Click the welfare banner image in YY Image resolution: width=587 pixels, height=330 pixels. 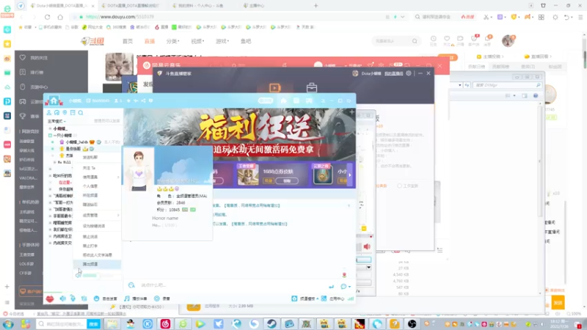pos(240,135)
